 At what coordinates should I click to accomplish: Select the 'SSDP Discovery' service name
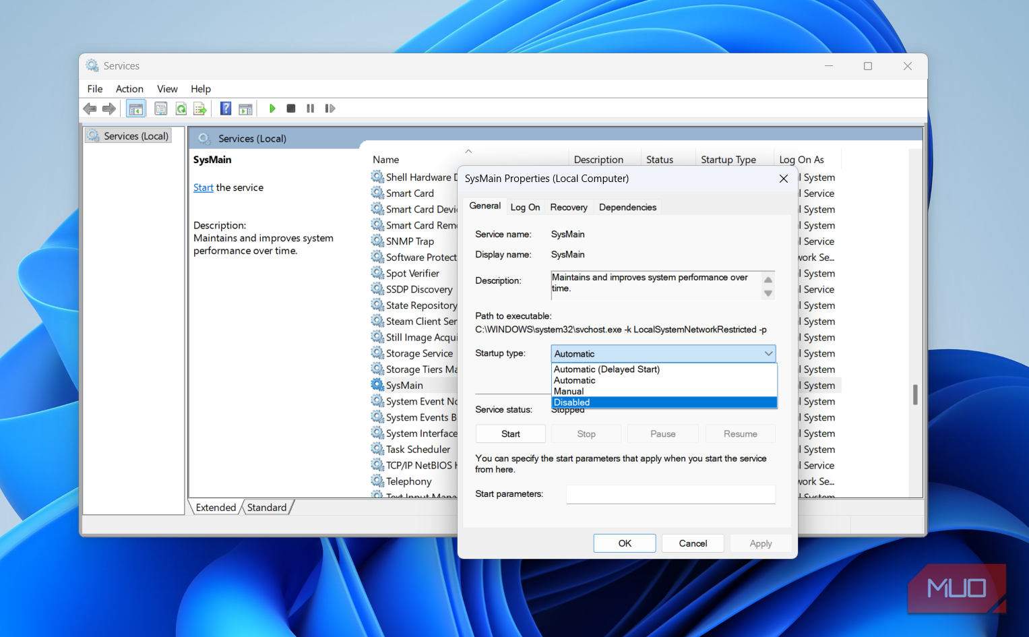[419, 289]
